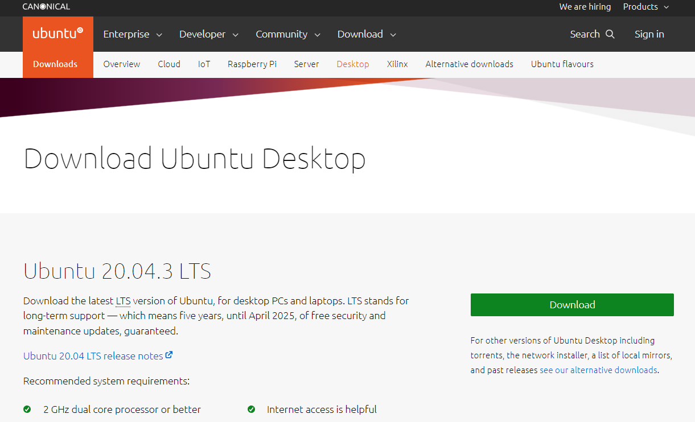Click the Search label in the header
Screen dimensions: 695x422
click(x=585, y=34)
